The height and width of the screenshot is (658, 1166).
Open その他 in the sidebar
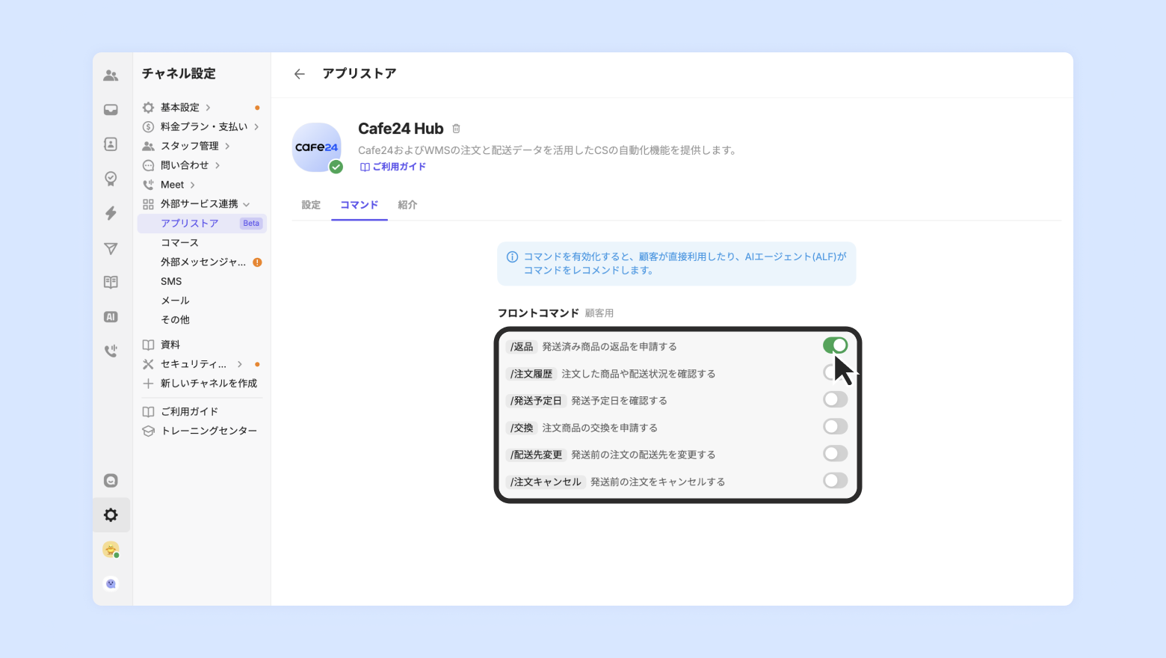click(175, 320)
